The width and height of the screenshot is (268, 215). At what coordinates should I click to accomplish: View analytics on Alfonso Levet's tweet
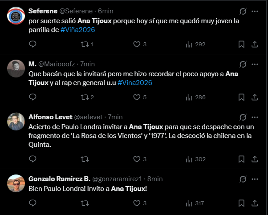click(189, 159)
